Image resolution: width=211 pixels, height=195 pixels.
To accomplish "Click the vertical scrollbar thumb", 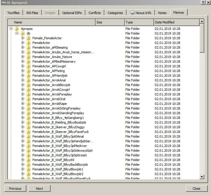I will 202,38.
